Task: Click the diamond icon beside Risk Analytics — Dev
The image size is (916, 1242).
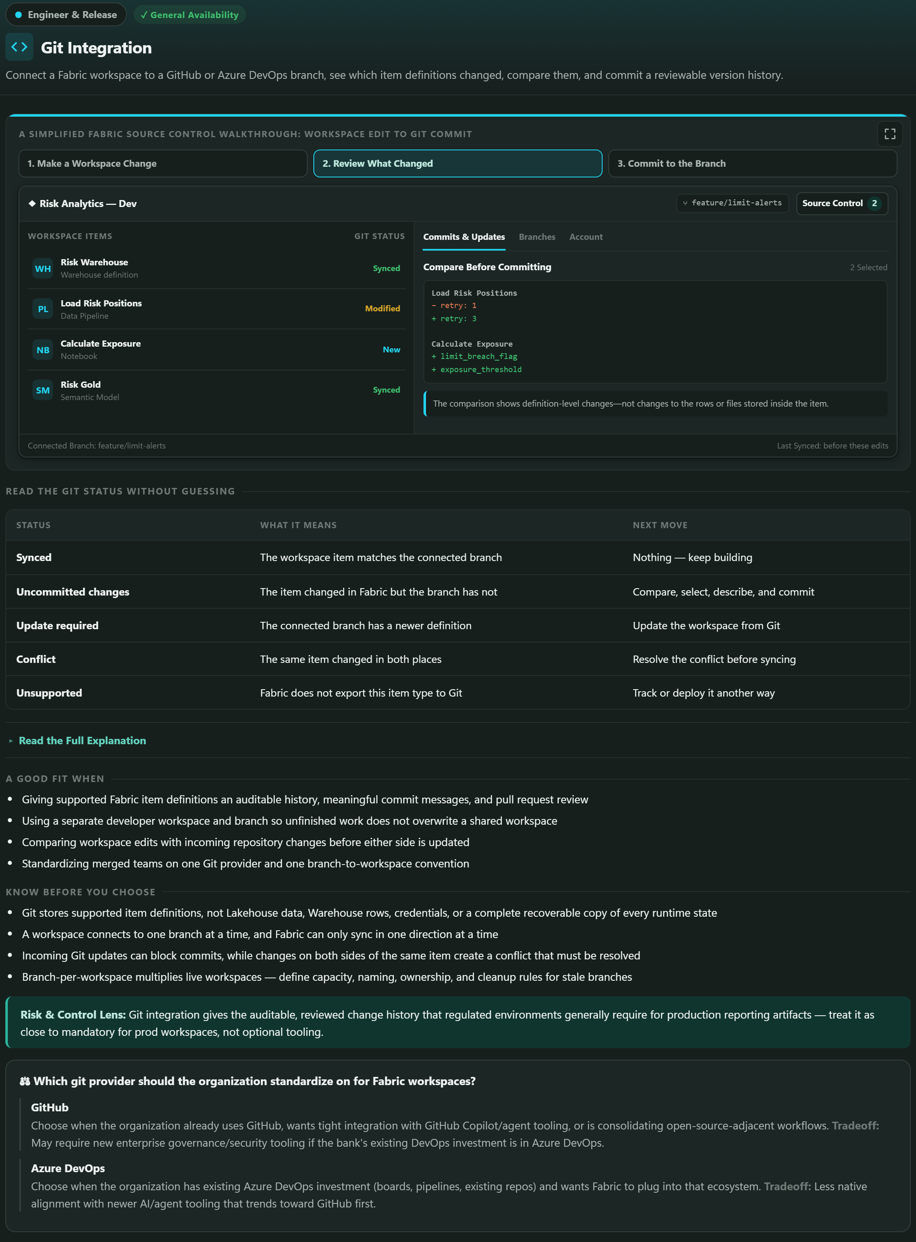Action: 32,203
